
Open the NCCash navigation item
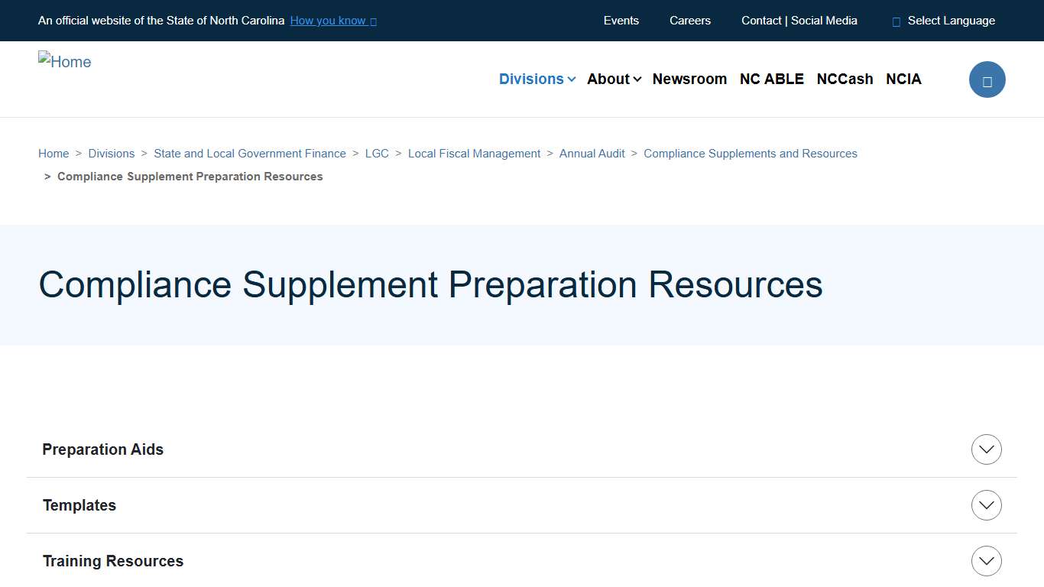point(845,79)
